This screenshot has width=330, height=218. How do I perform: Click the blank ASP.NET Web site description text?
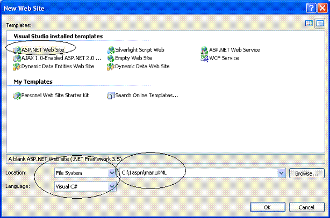tap(65, 159)
